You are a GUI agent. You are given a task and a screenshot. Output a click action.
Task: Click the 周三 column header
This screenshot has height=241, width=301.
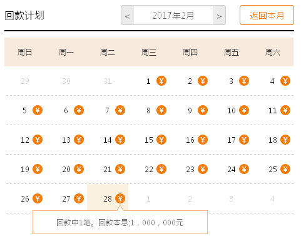[149, 52]
